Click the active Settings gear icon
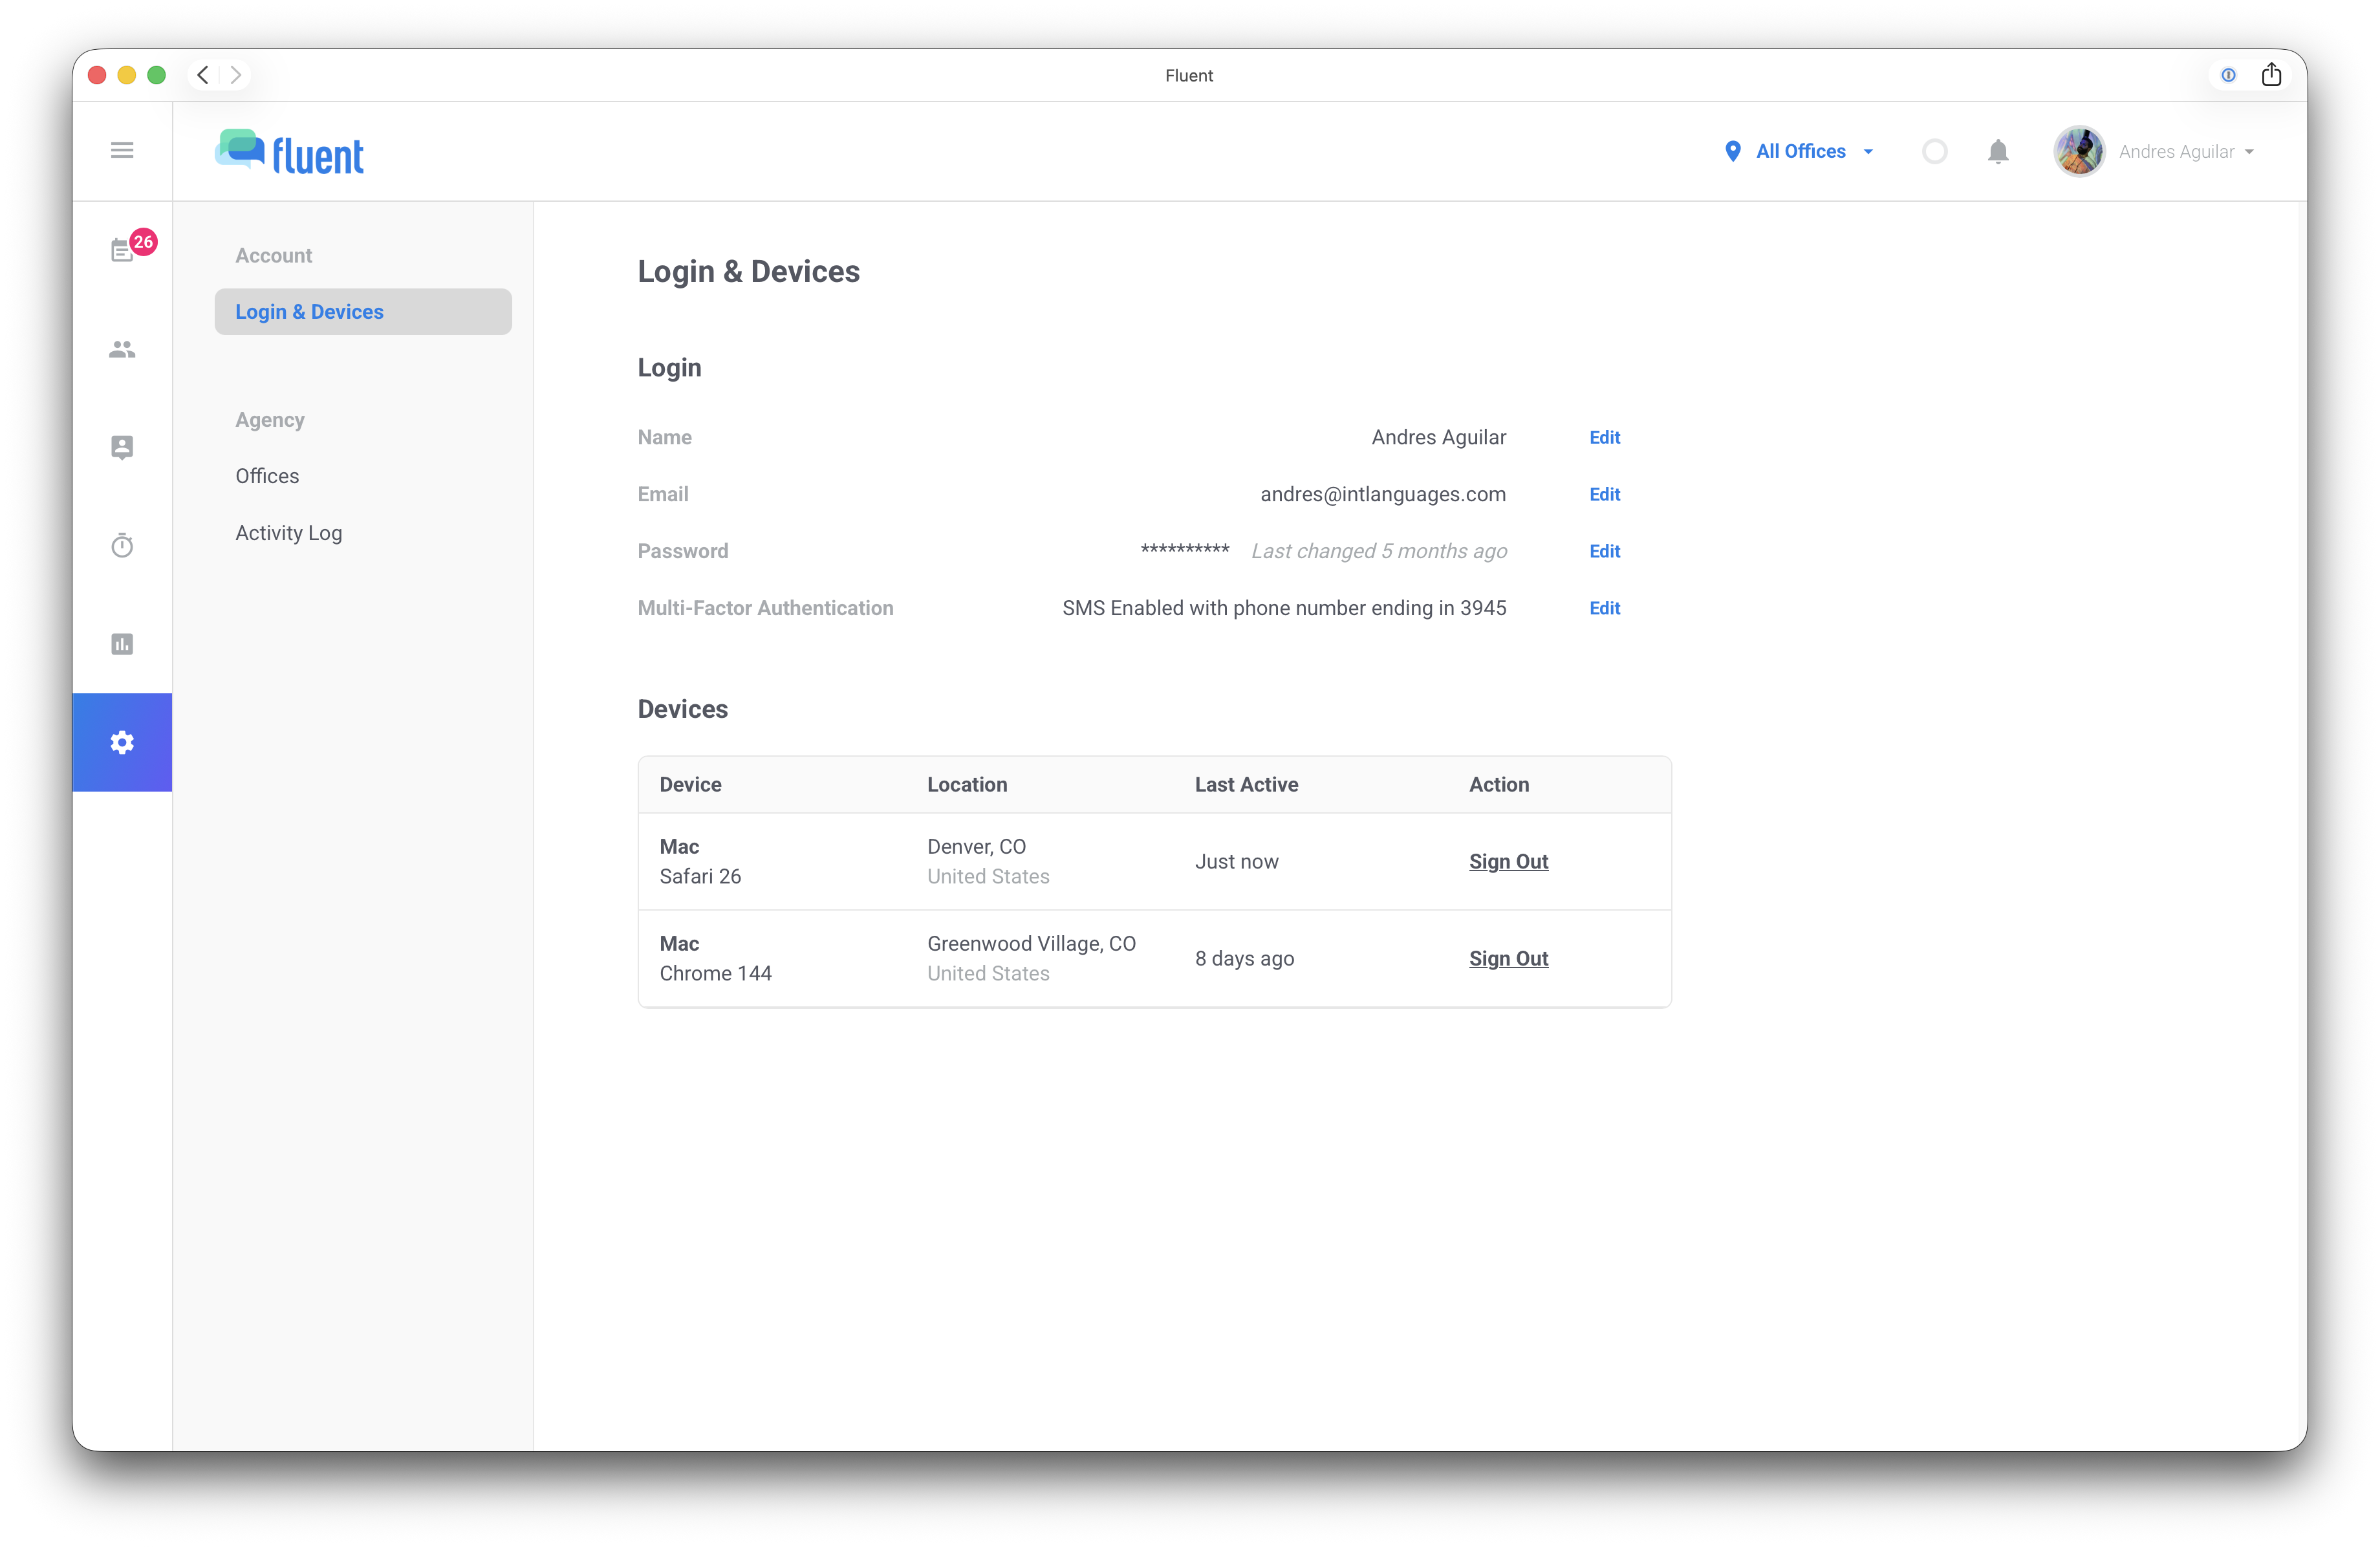This screenshot has height=1547, width=2380. click(x=122, y=742)
